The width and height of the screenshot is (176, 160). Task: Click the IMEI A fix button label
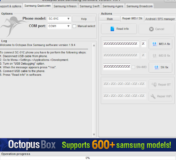[x=164, y=44]
